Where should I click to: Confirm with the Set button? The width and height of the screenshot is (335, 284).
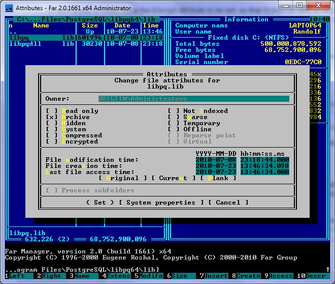100,203
